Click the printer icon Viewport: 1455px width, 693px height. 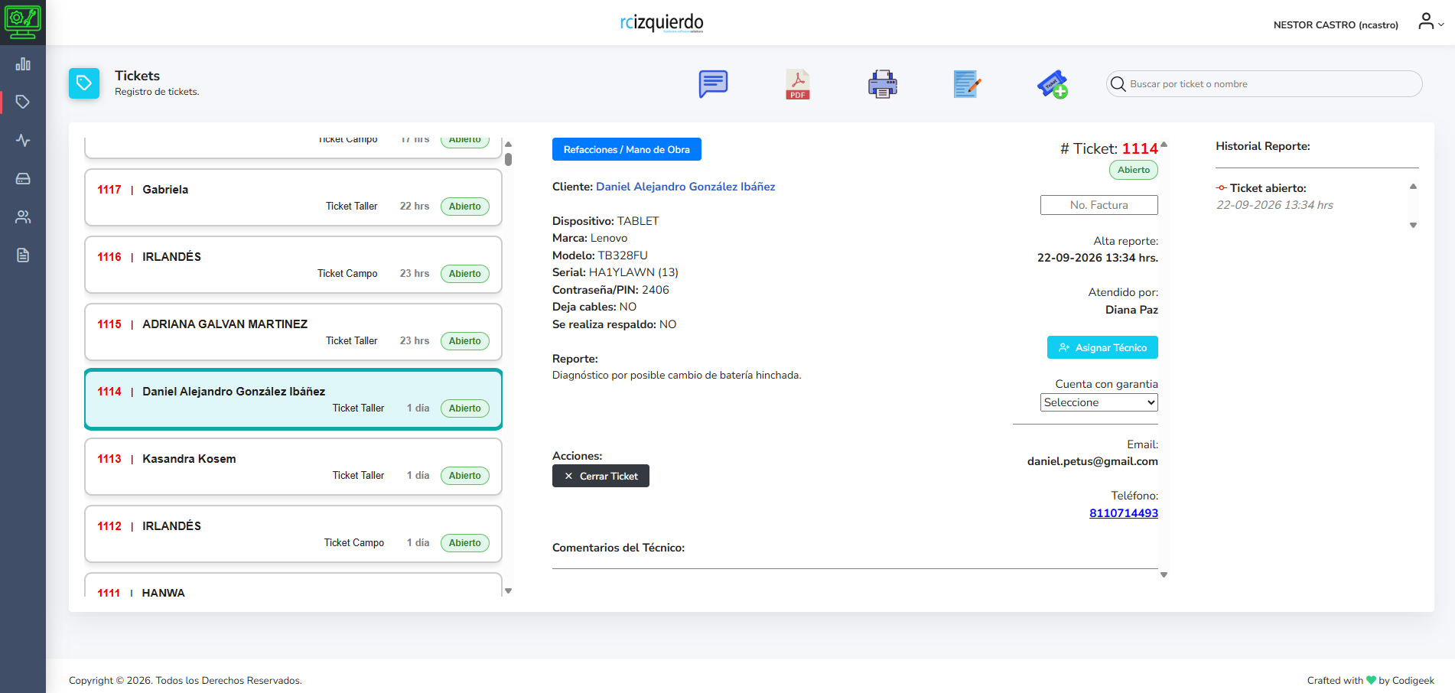click(x=883, y=84)
